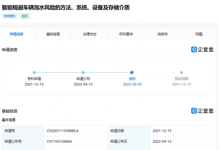This screenshot has width=219, height=150.
Task: Open the 申请进度 tab
Action: point(17,34)
